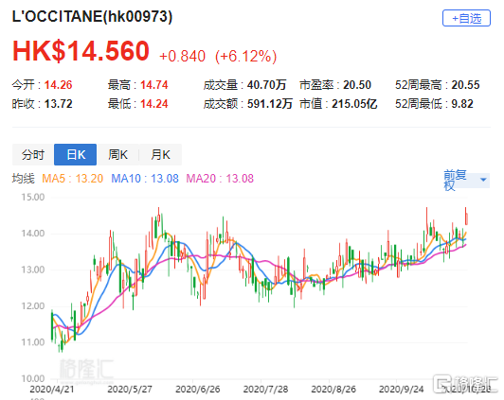Show the 月K monthly chart tab

pyautogui.click(x=160, y=155)
